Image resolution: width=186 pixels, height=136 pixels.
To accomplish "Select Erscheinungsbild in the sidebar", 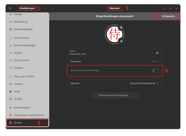I will pyautogui.click(x=23, y=29).
